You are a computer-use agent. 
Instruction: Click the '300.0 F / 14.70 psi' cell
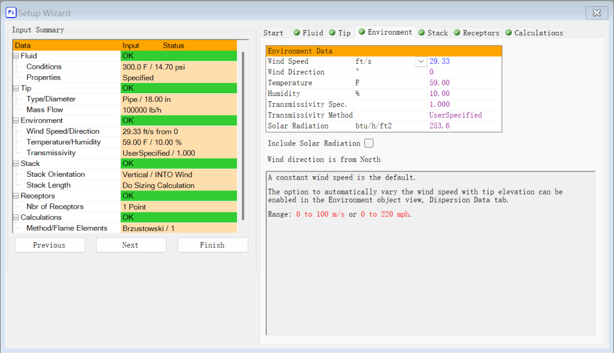pyautogui.click(x=179, y=67)
